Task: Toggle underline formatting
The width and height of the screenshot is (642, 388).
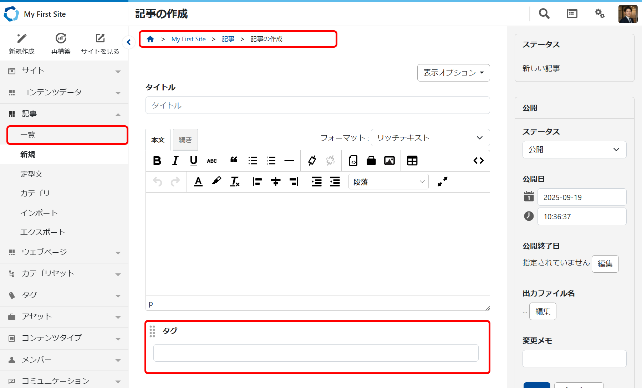Action: click(194, 161)
